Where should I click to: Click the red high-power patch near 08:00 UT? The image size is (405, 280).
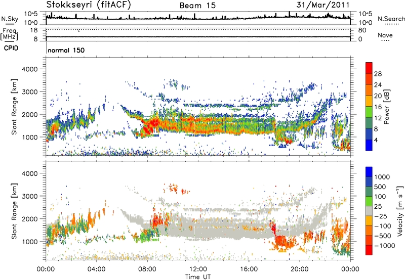(150, 127)
